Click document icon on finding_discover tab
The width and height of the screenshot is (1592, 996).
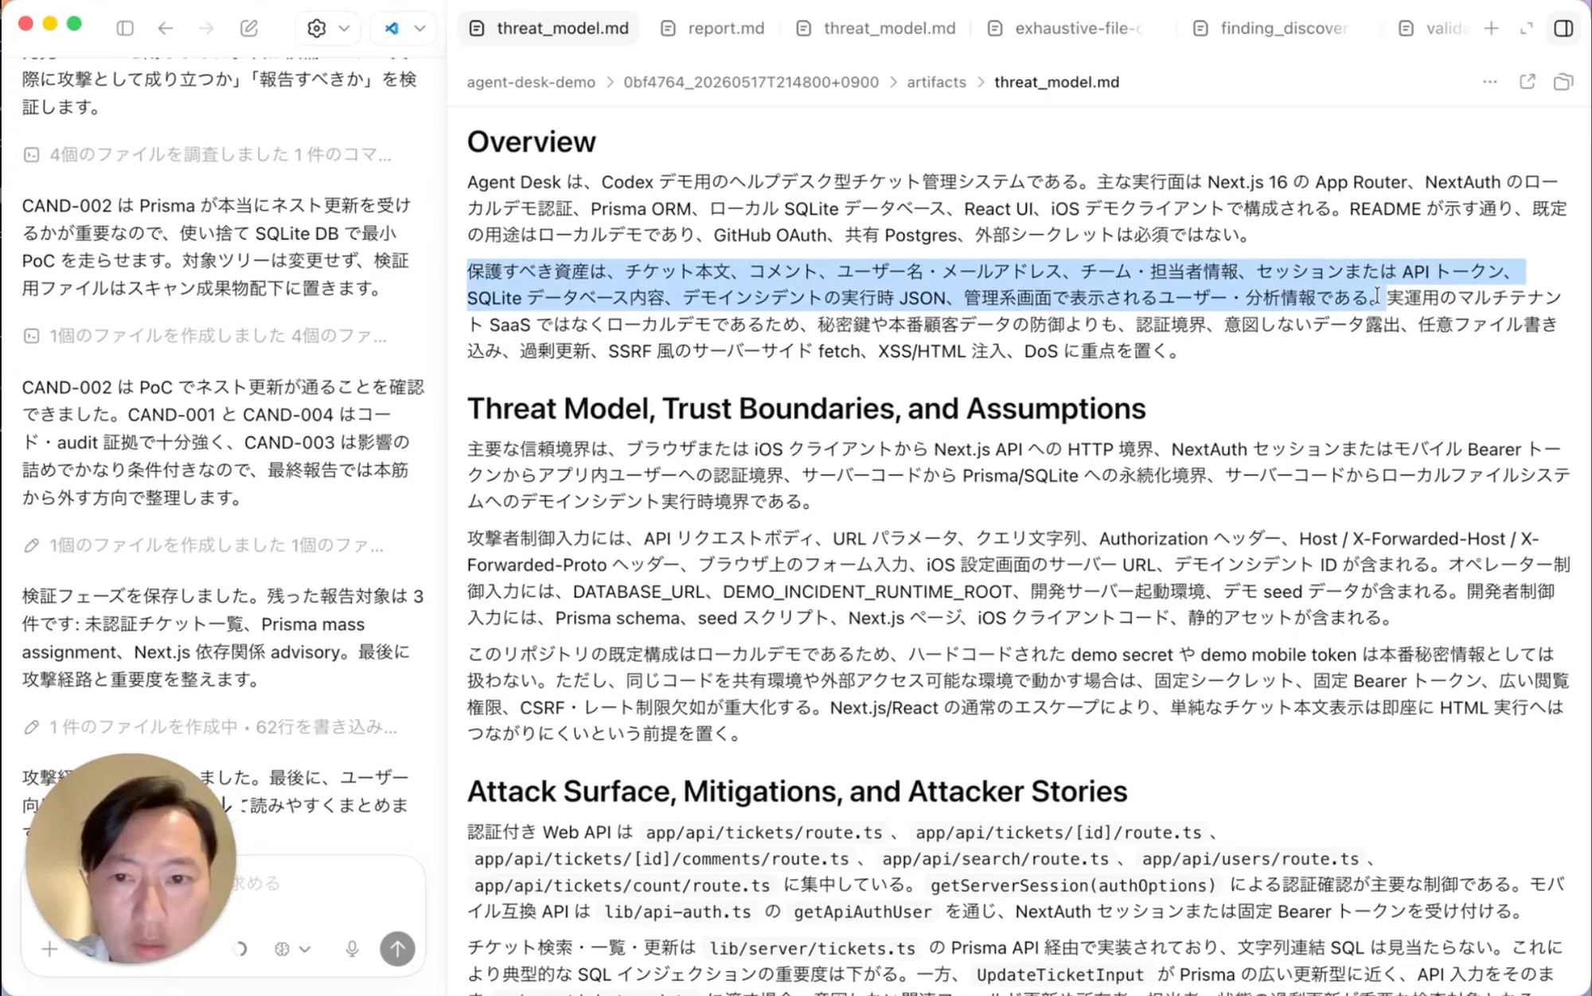click(x=1200, y=29)
